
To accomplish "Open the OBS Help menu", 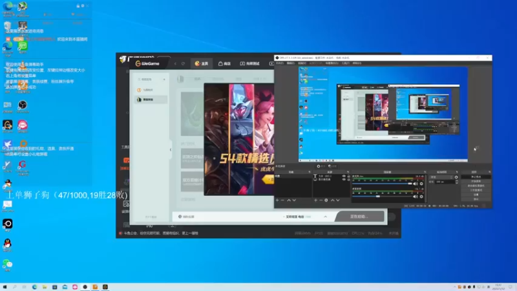I will pos(357,63).
